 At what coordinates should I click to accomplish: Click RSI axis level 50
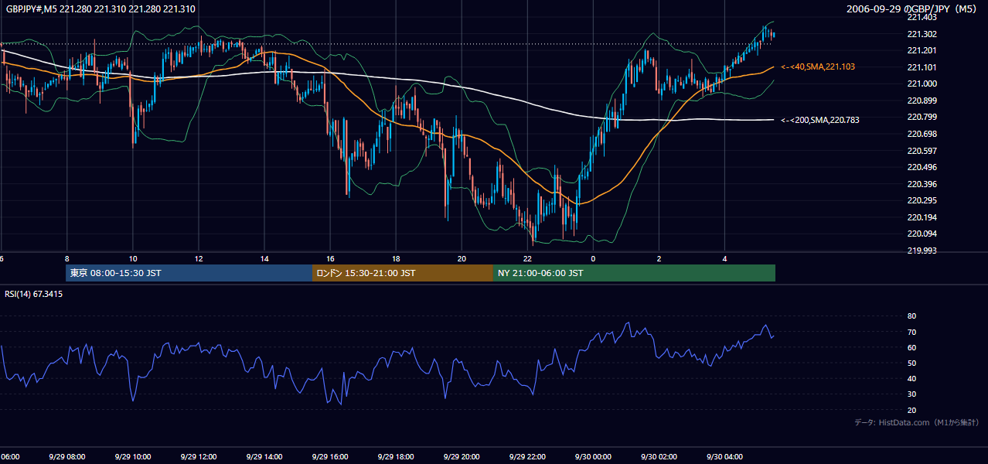pyautogui.click(x=911, y=363)
